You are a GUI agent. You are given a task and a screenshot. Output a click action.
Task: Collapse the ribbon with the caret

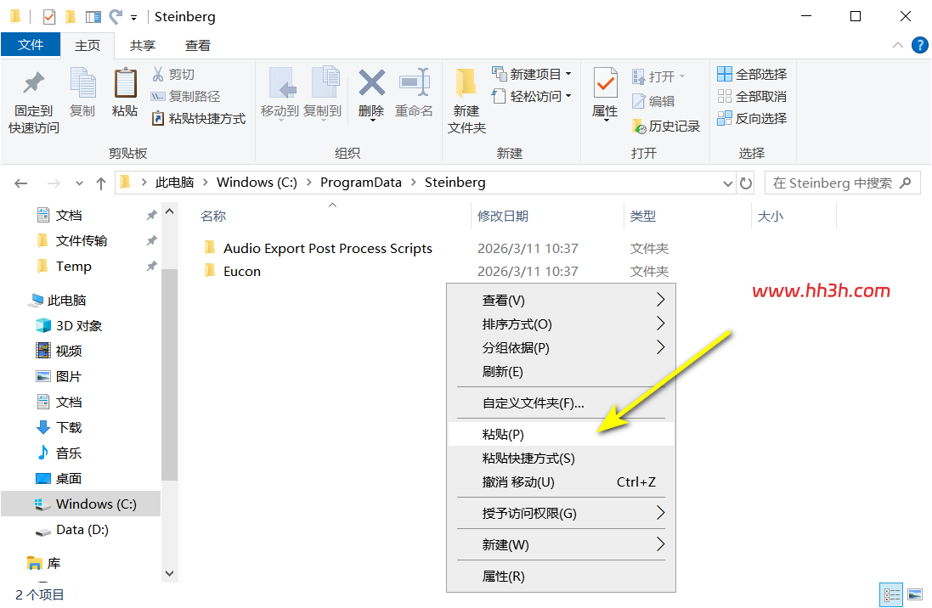pyautogui.click(x=897, y=45)
